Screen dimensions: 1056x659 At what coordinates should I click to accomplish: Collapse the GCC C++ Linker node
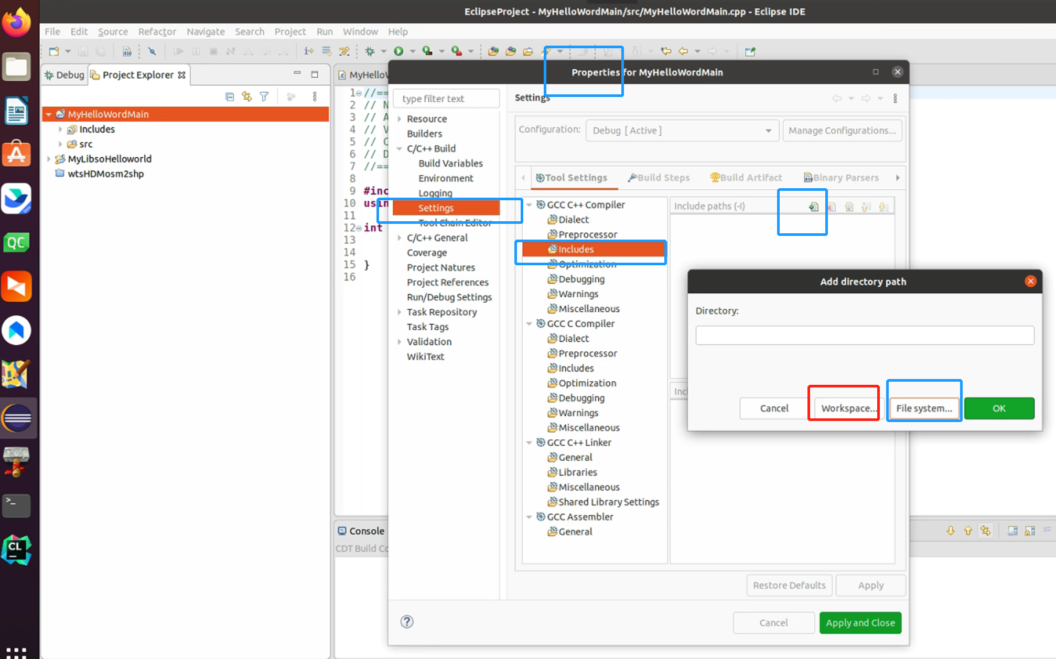coord(530,442)
